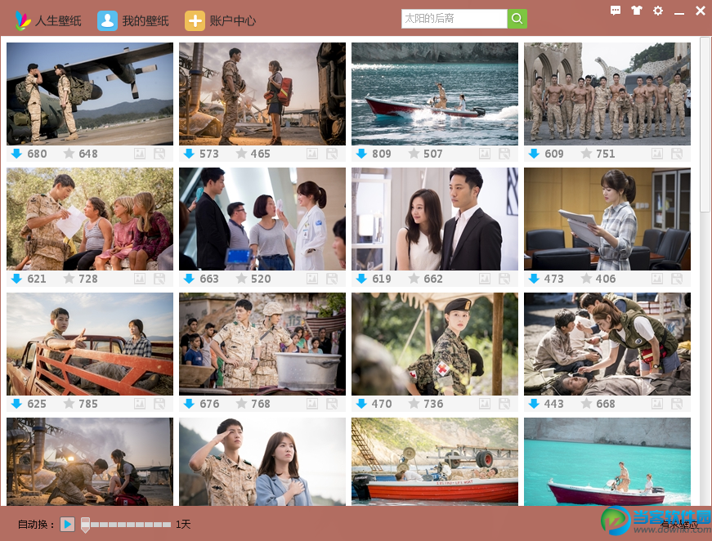Open the speedboat on sea thumbnail
712x541 pixels.
pyautogui.click(x=435, y=94)
